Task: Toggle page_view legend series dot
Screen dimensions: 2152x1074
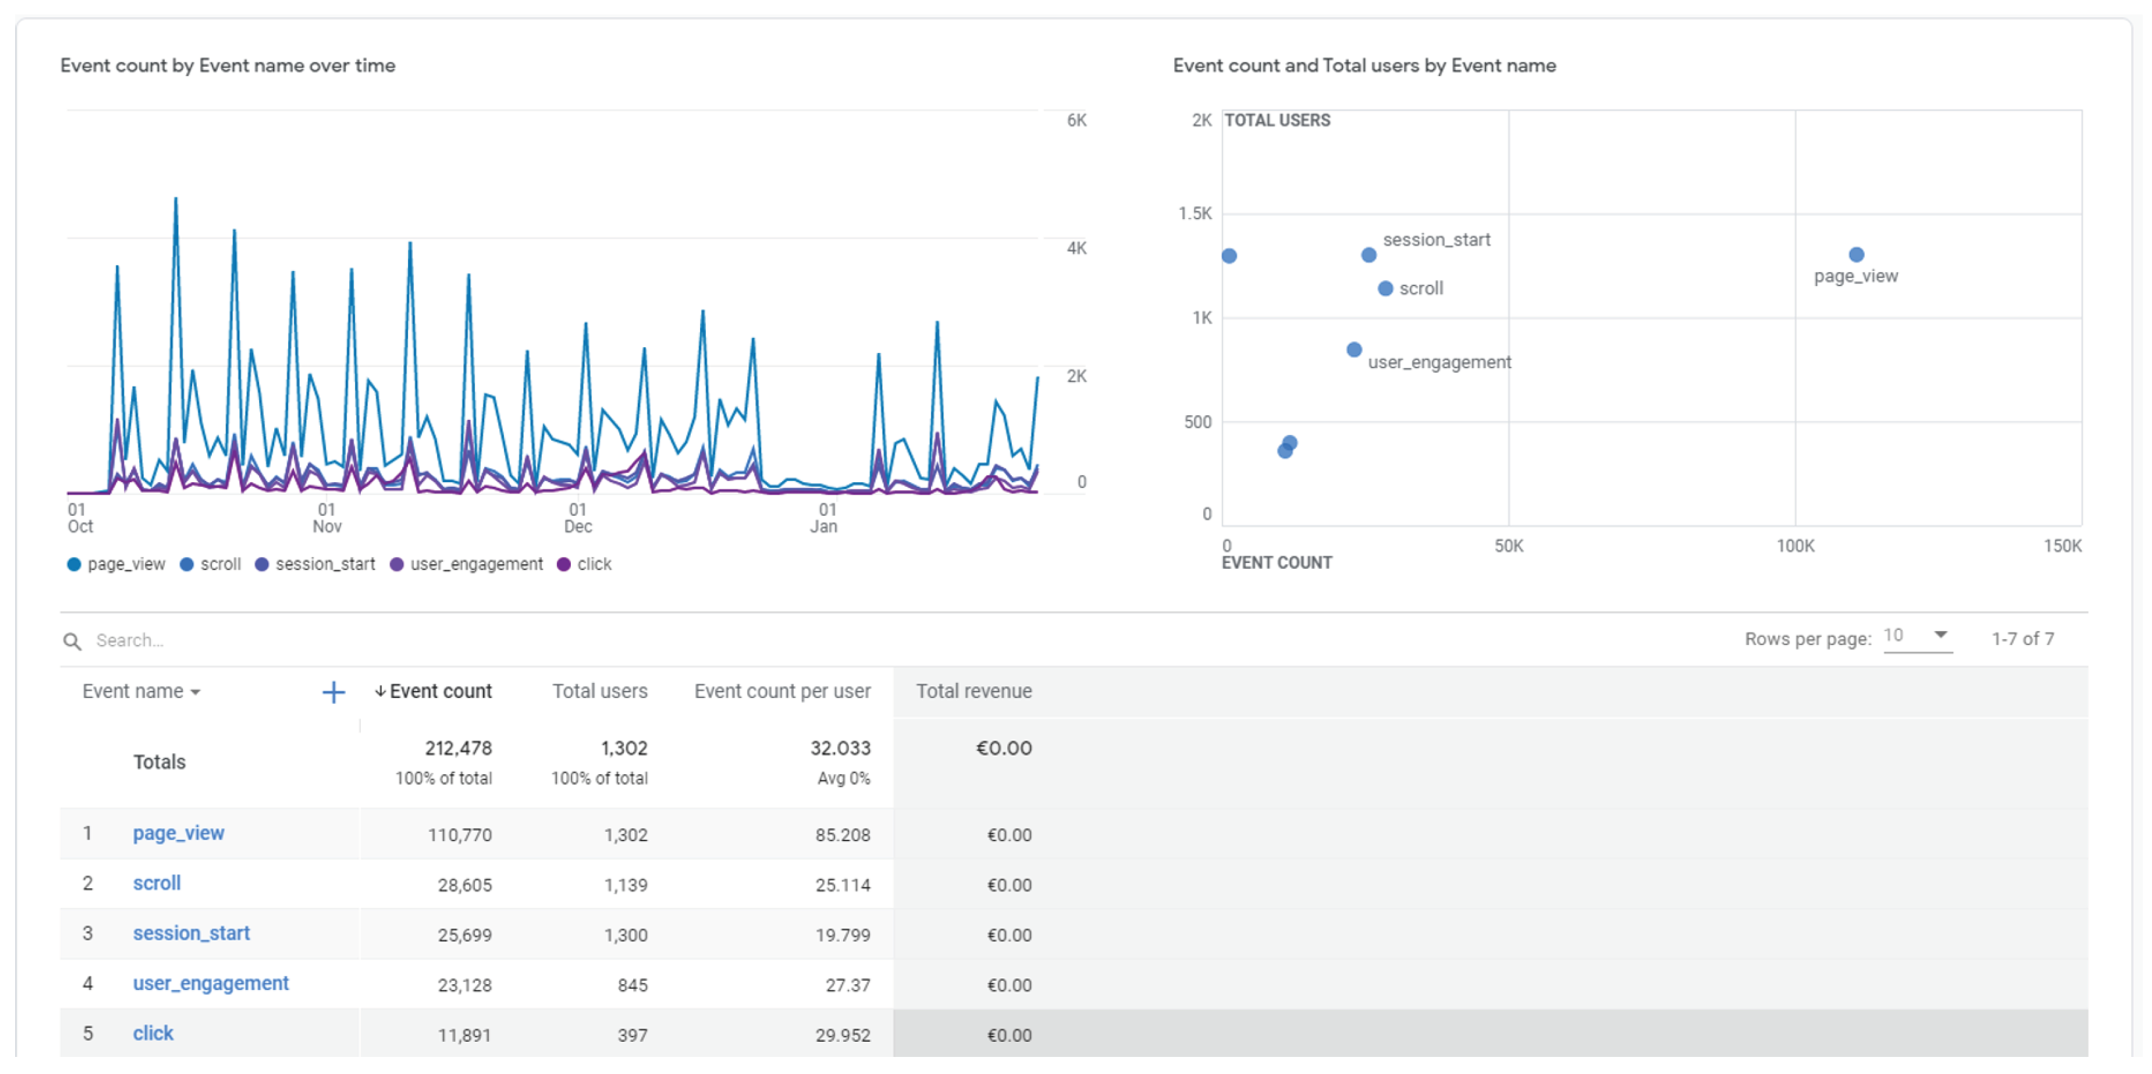Action: pyautogui.click(x=74, y=565)
